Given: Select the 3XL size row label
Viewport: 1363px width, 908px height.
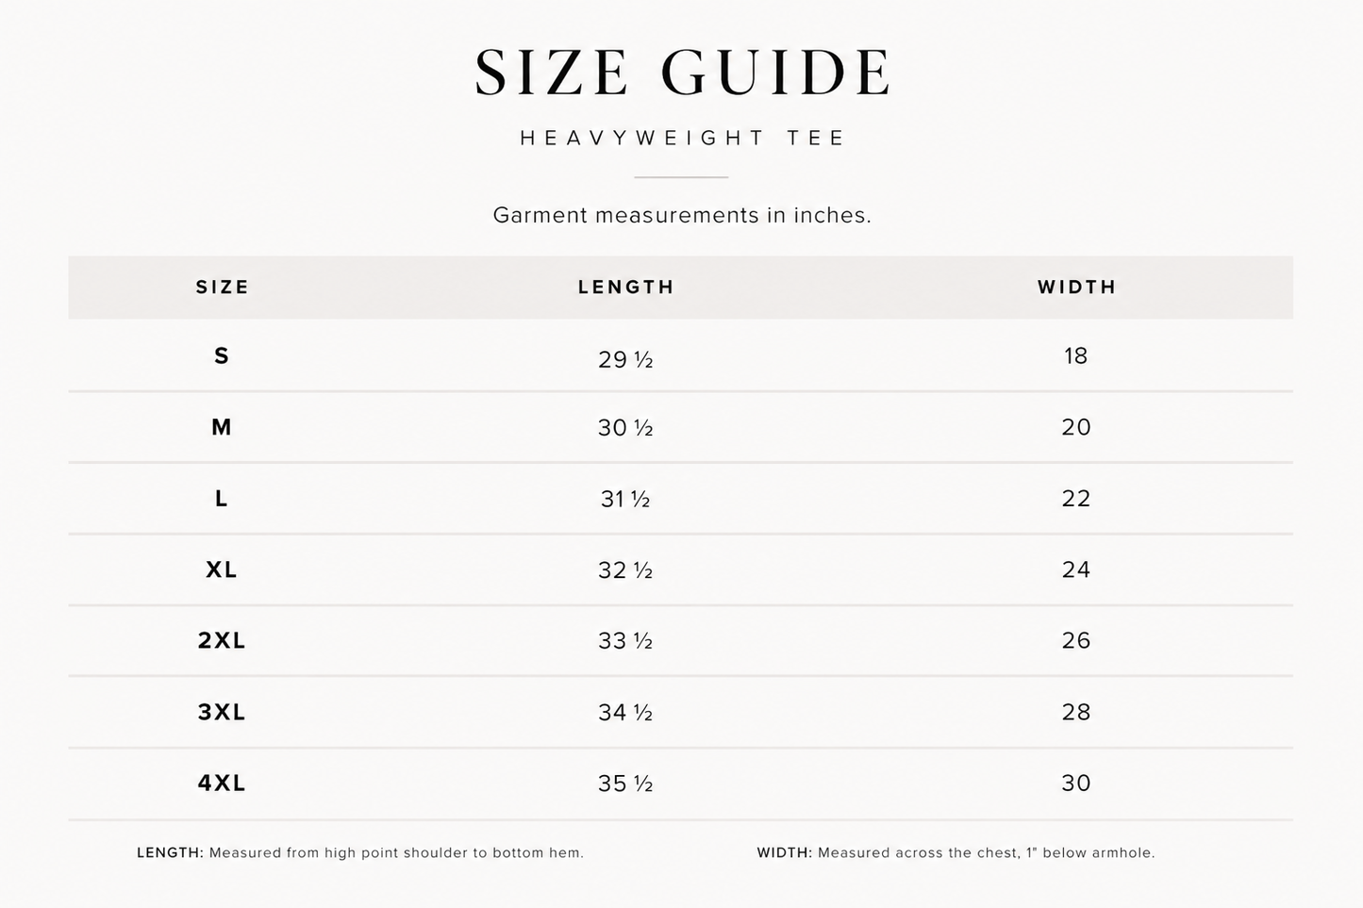Looking at the screenshot, I should coord(222,712).
